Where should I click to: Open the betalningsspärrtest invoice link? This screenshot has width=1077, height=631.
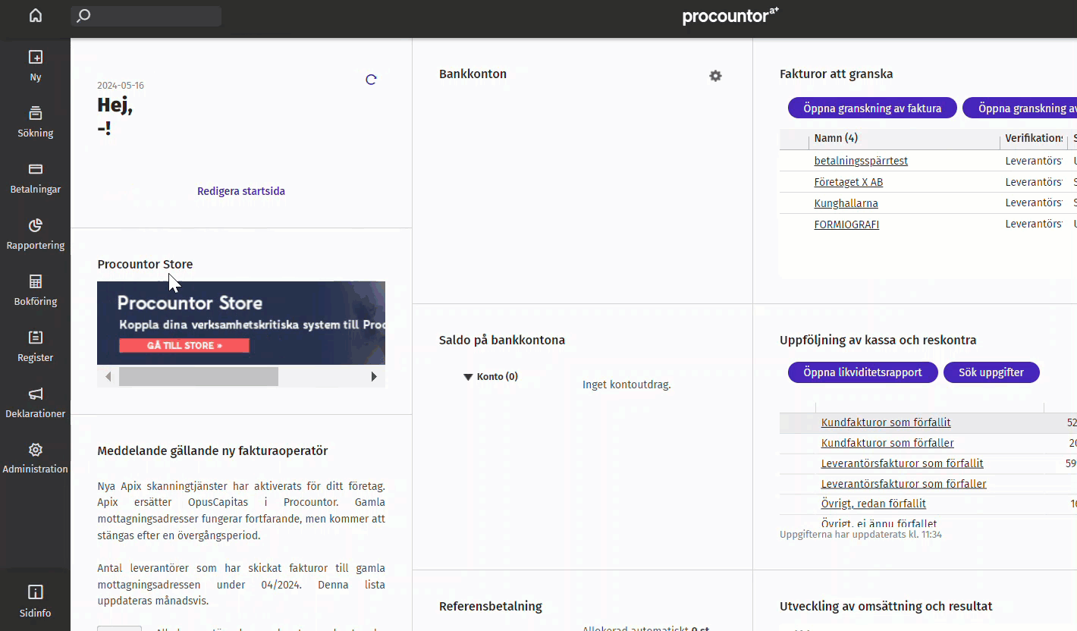(861, 161)
